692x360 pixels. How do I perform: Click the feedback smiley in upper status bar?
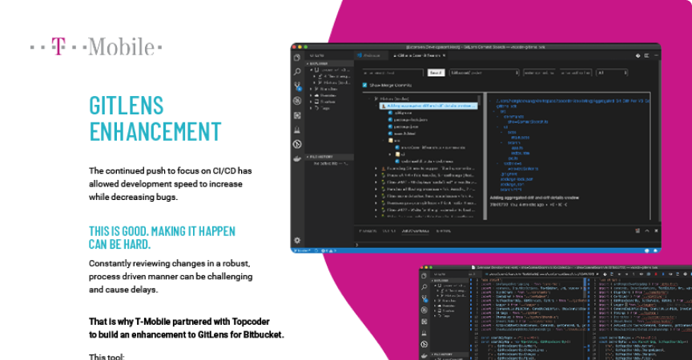click(x=647, y=250)
